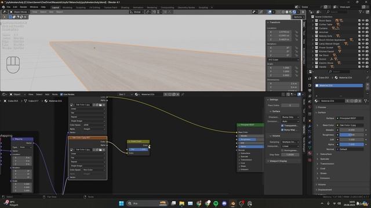Open File Explorer from the taskbar
The height and width of the screenshot is (208, 371).
181,203
